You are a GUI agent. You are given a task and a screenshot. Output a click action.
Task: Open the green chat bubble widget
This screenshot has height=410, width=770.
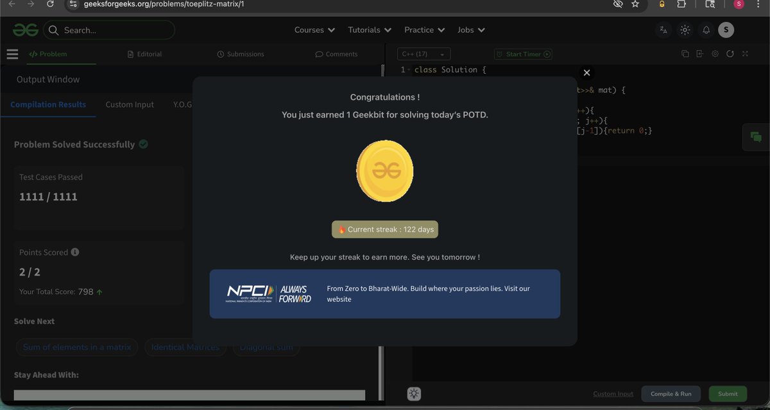coord(756,136)
